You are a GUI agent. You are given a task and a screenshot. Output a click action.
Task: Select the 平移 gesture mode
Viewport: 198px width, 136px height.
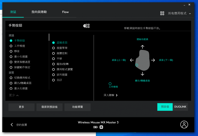[x=57, y=59]
